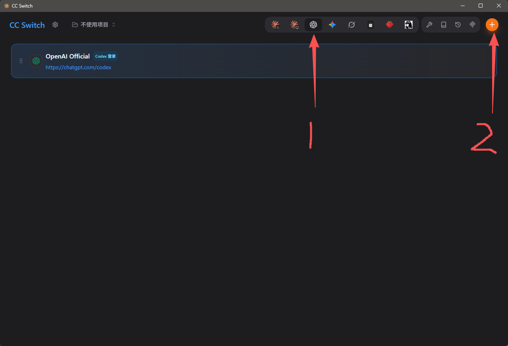Click the Codex 登录 badge

click(106, 56)
